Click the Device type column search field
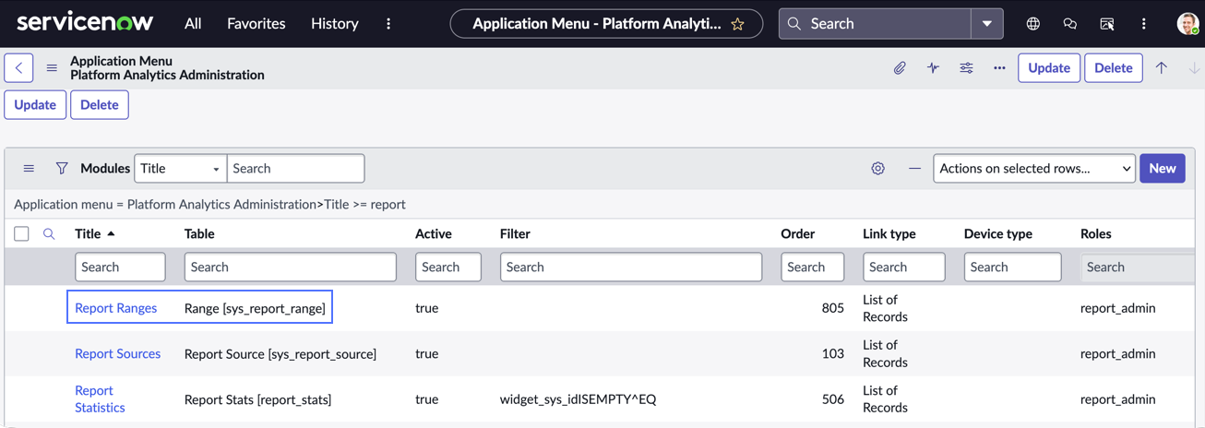 click(1012, 267)
